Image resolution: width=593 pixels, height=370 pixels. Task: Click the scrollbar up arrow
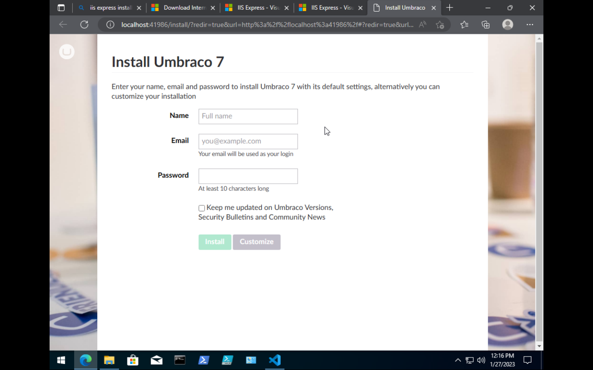539,38
